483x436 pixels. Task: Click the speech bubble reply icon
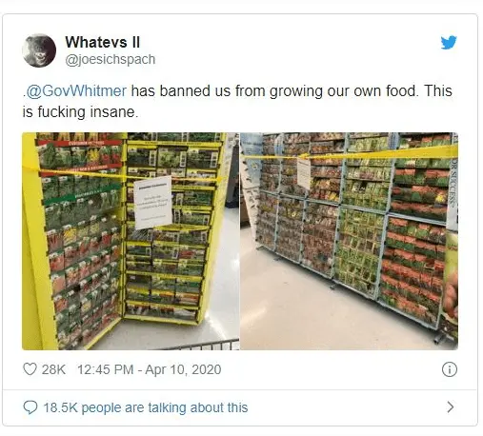[30, 407]
